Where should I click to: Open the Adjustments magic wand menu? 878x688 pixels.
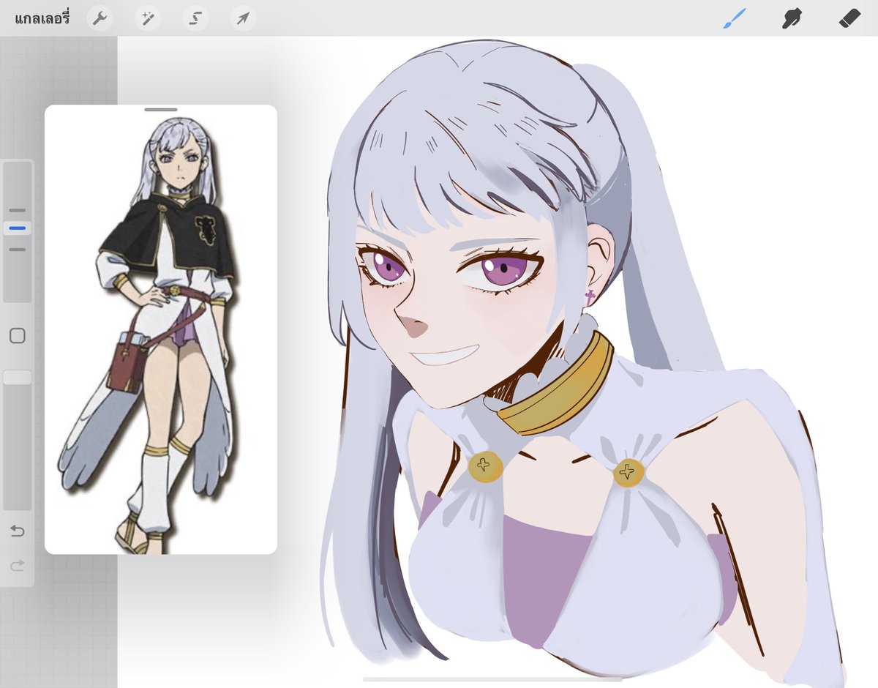(x=148, y=18)
